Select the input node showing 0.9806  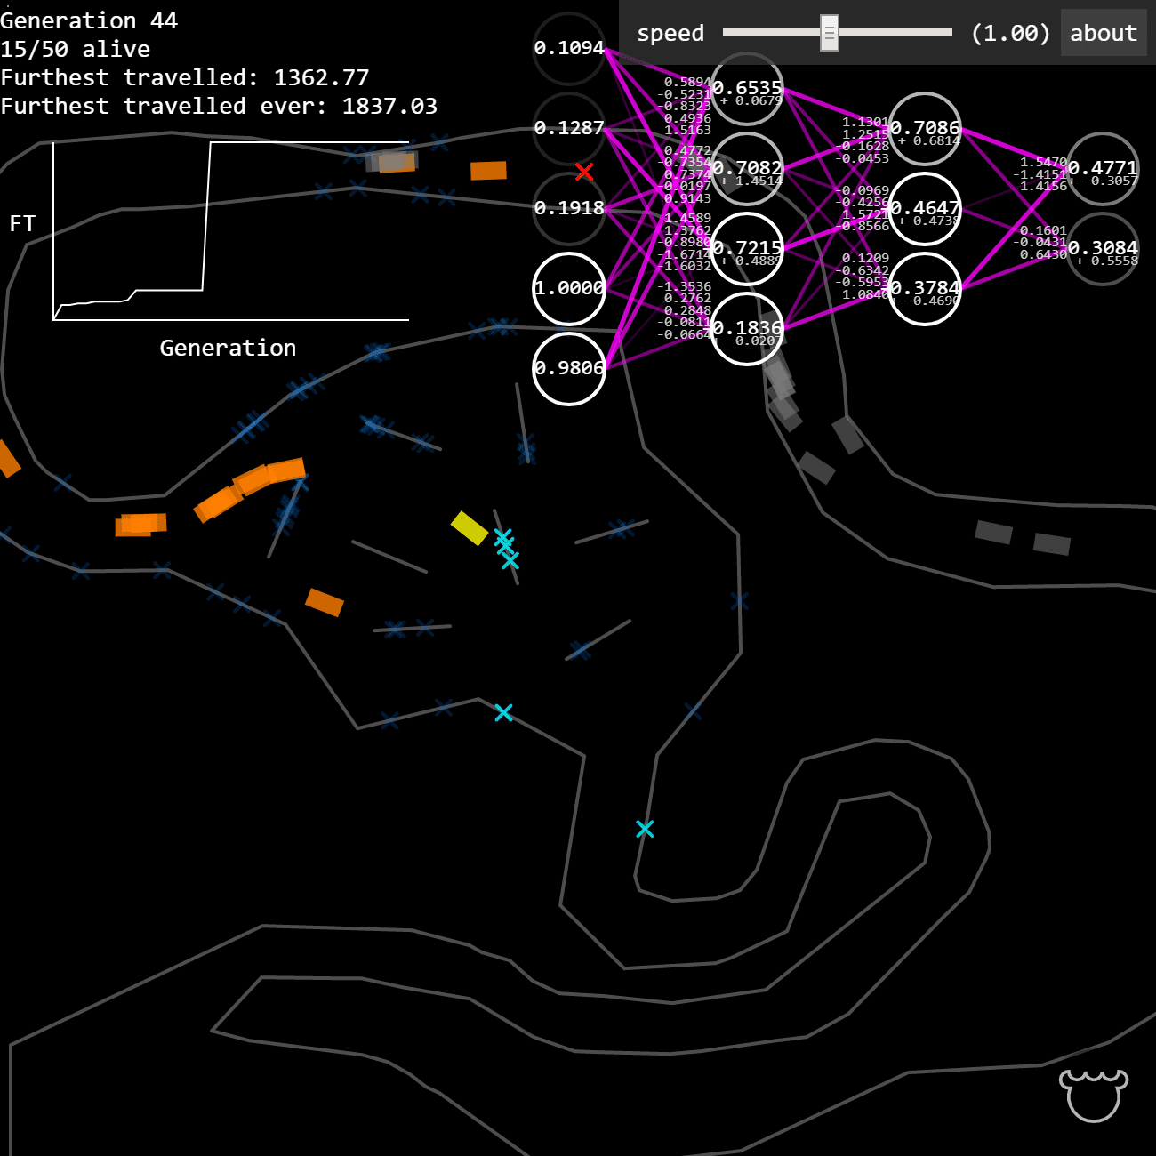point(569,368)
